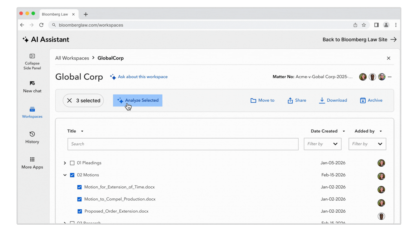Image resolution: width=416 pixels, height=234 pixels.
Task: Uncheck the 02 Motions folder
Action: tap(72, 175)
